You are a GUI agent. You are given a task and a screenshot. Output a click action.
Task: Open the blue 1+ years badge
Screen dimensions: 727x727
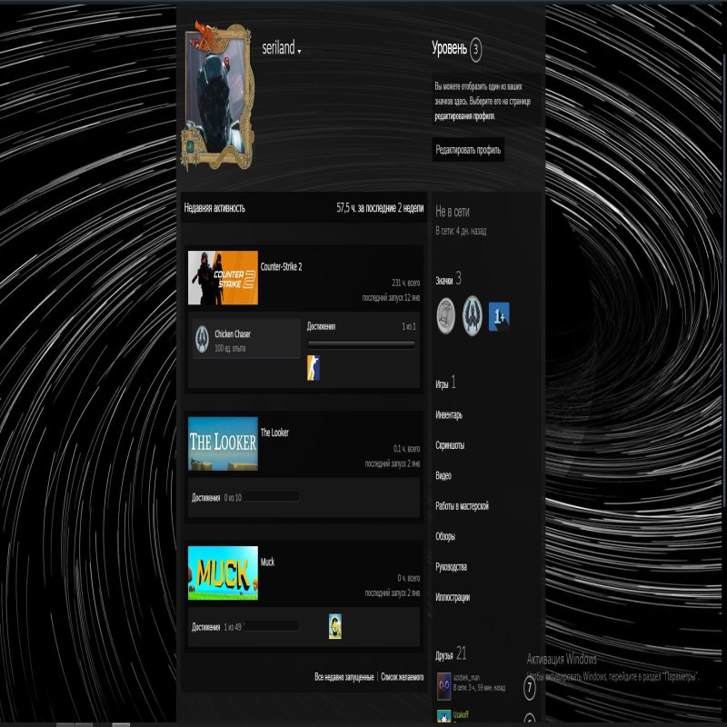pos(499,314)
